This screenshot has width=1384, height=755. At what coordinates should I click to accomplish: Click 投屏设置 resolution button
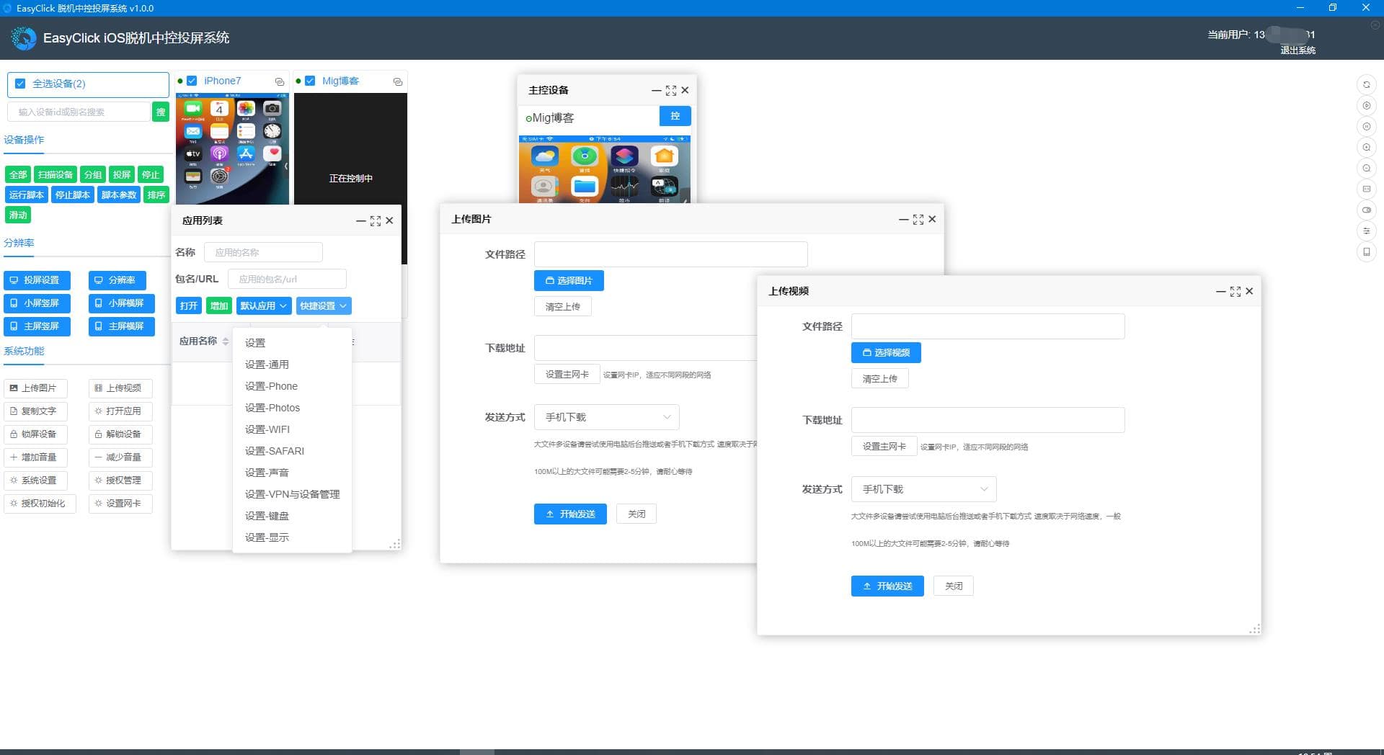pos(37,280)
